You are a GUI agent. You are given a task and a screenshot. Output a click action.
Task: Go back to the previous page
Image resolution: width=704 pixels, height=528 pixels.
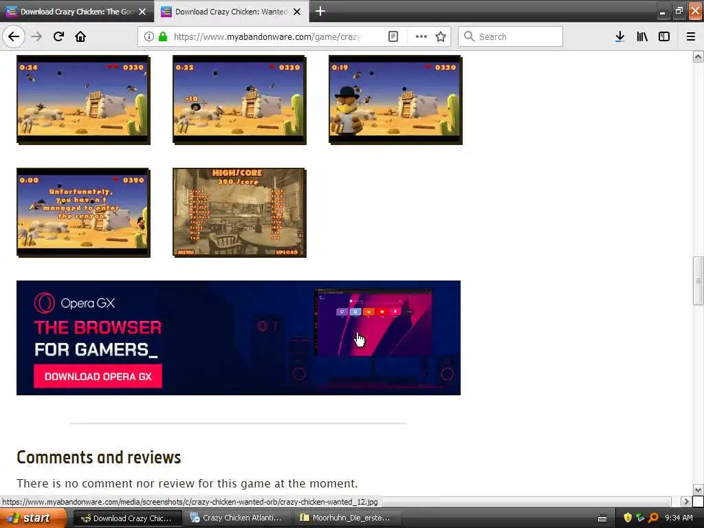14,36
